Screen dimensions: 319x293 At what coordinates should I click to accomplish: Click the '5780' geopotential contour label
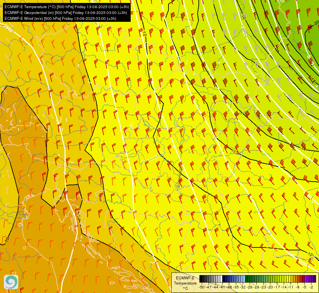point(308,194)
